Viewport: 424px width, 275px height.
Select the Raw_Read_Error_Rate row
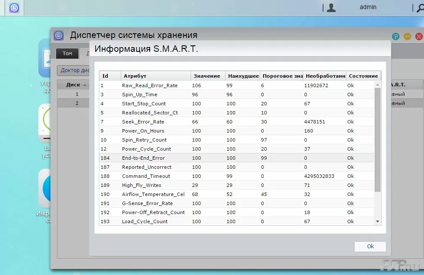[150, 85]
